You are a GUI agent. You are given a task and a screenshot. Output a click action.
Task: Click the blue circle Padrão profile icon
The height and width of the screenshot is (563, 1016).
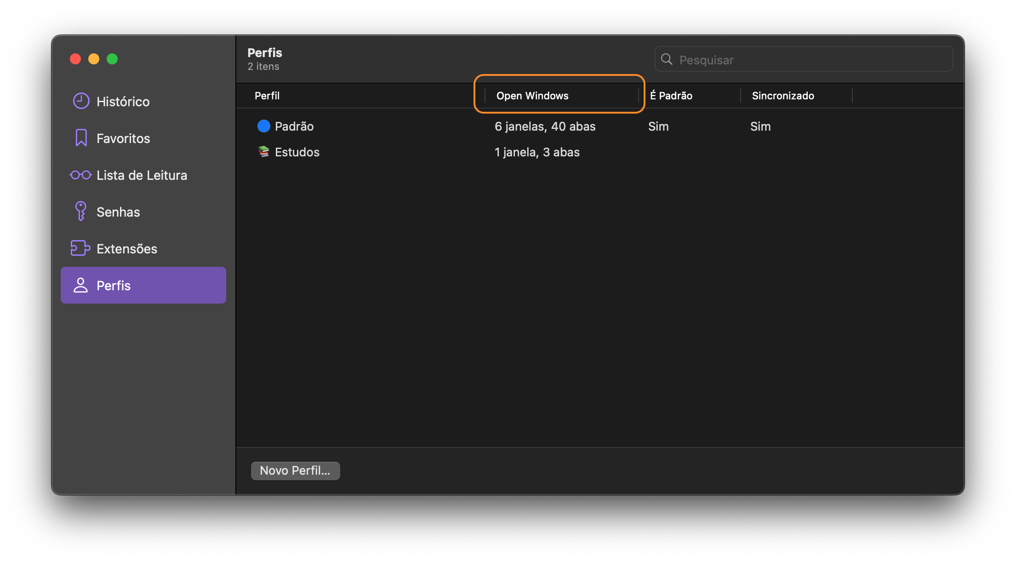[x=263, y=126]
